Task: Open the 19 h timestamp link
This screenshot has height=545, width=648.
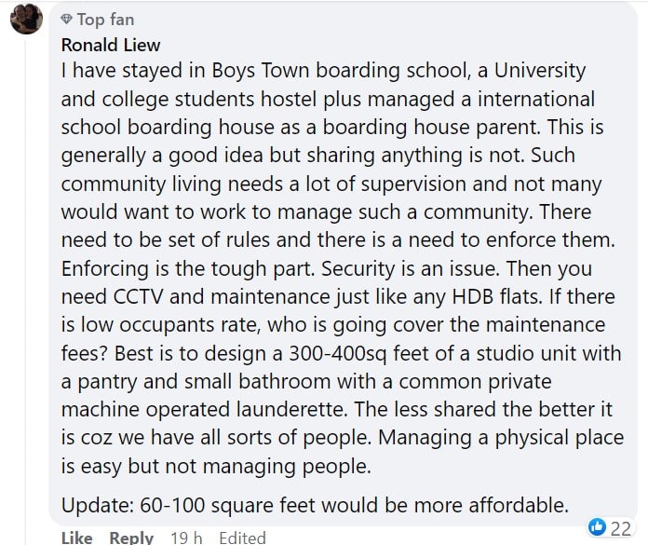Action: pyautogui.click(x=186, y=538)
